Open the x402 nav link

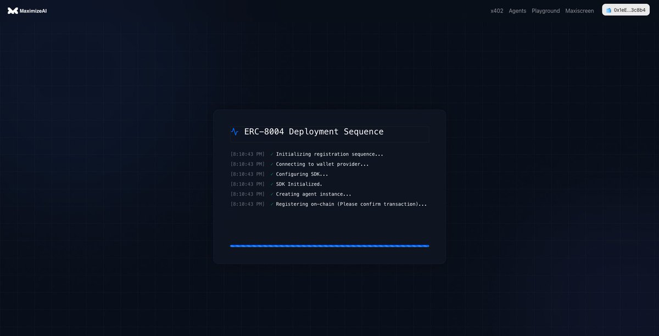pos(497,10)
